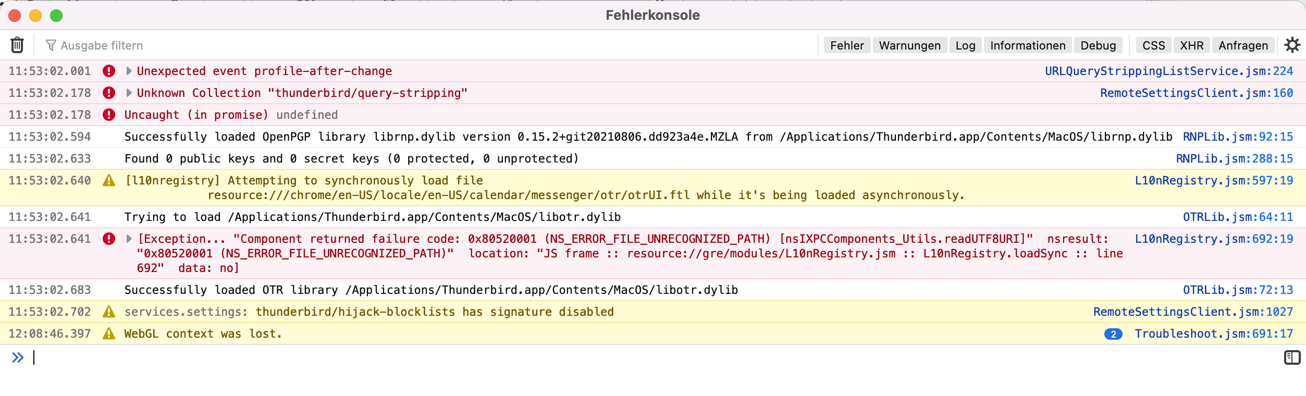
Task: Toggle the Fehler filter
Action: point(846,45)
